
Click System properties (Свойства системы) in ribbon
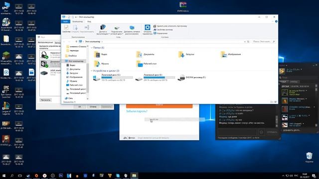[x=163, y=30]
